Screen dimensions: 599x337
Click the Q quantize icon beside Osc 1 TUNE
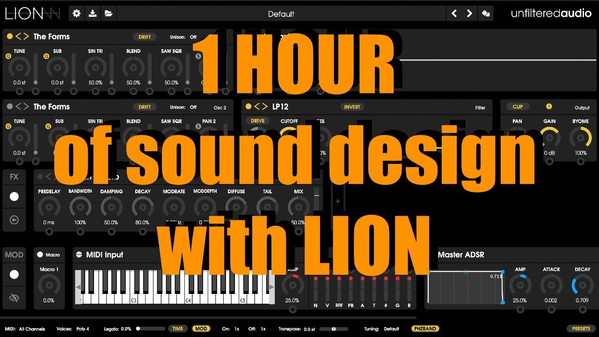8,56
